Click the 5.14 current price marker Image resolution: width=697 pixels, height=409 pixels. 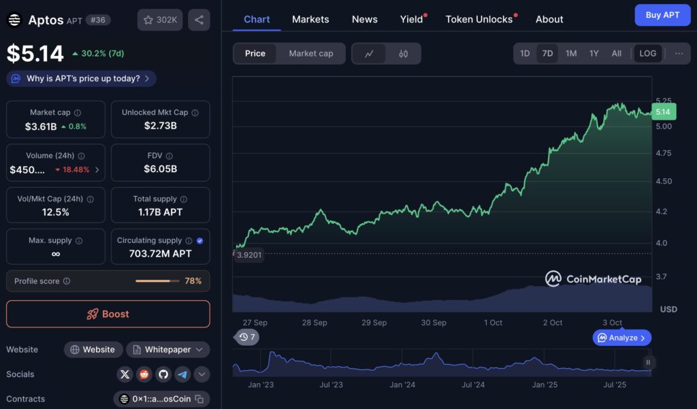point(663,112)
